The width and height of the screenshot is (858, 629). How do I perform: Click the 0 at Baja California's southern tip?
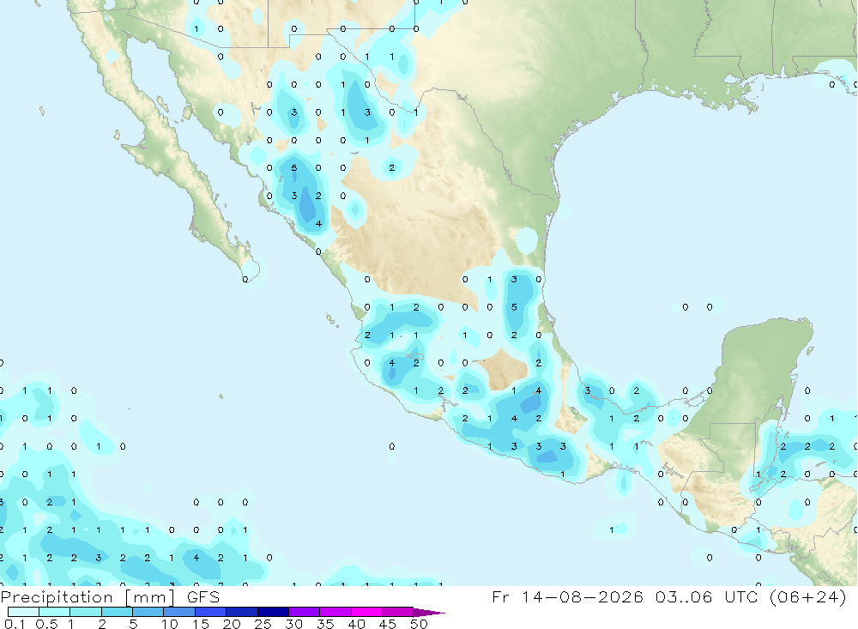pyautogui.click(x=245, y=279)
